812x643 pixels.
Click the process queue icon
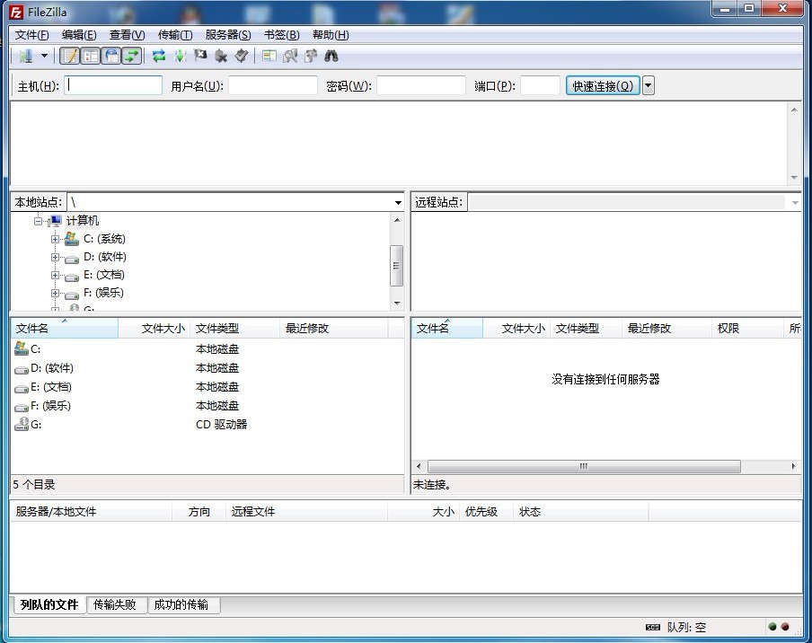[x=180, y=57]
